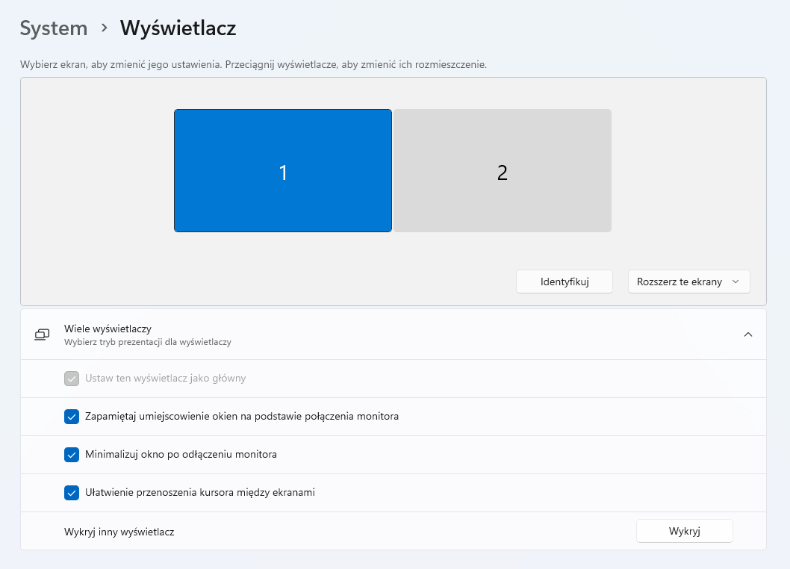Click the down chevron inside Rozszerz te ekrany
Screen dimensions: 790x569
pyautogui.click(x=735, y=282)
